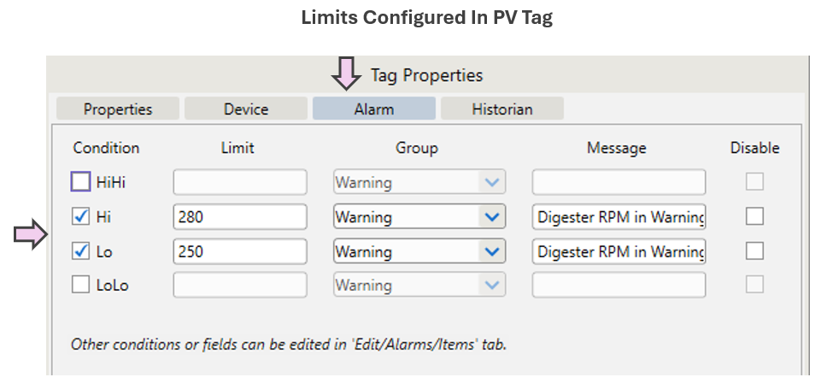827x389 pixels.
Task: Select the Alarm tab
Action: click(x=373, y=109)
